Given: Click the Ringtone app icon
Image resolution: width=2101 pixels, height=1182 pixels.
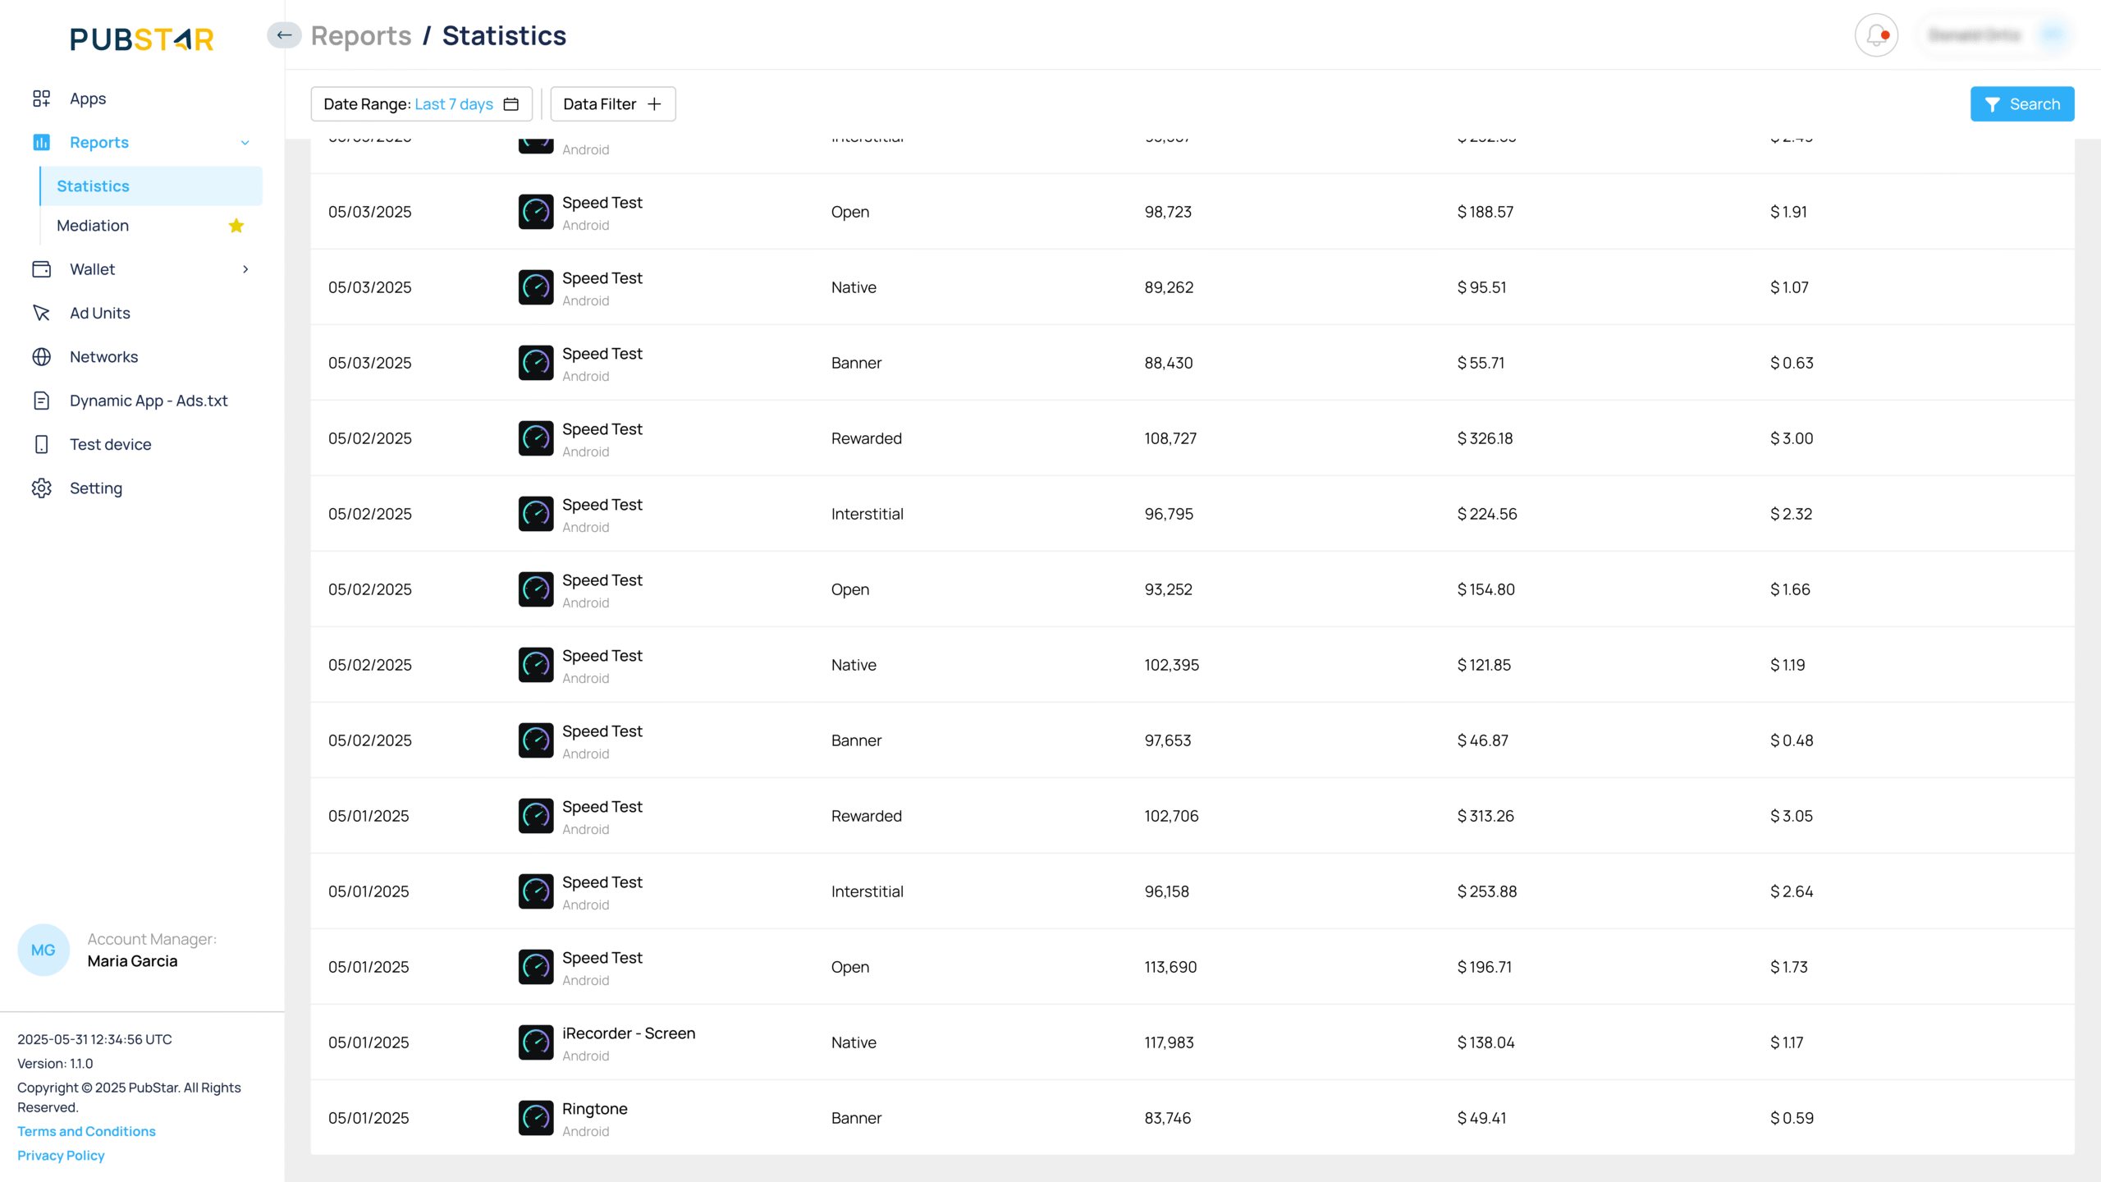Looking at the screenshot, I should coord(536,1118).
